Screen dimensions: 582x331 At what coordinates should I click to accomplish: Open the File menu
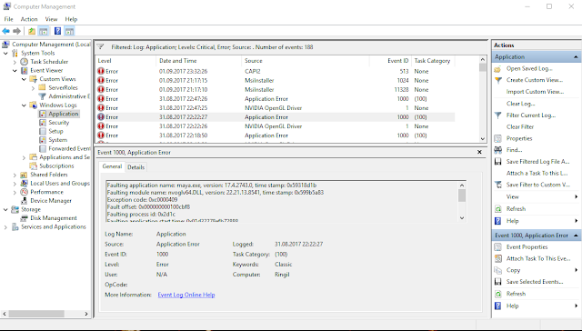click(8, 19)
